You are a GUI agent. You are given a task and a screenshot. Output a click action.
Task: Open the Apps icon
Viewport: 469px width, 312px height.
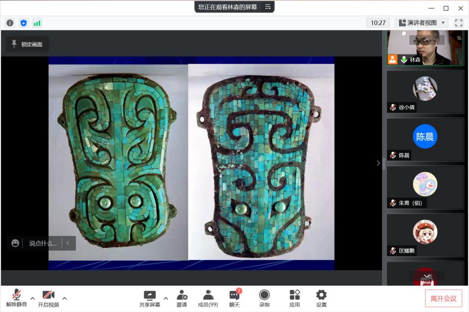pos(294,298)
